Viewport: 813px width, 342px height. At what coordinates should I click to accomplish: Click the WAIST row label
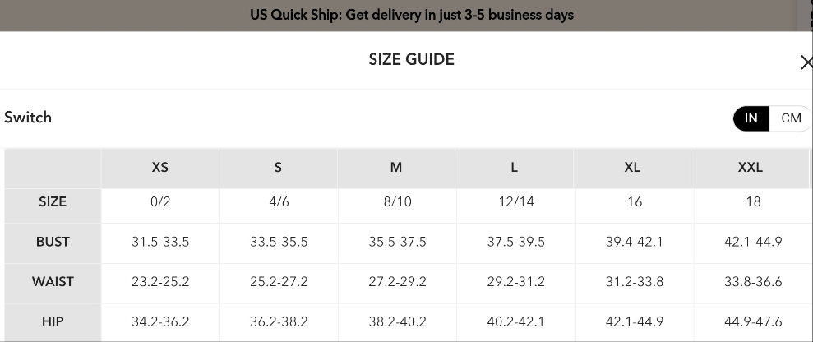[x=53, y=282]
